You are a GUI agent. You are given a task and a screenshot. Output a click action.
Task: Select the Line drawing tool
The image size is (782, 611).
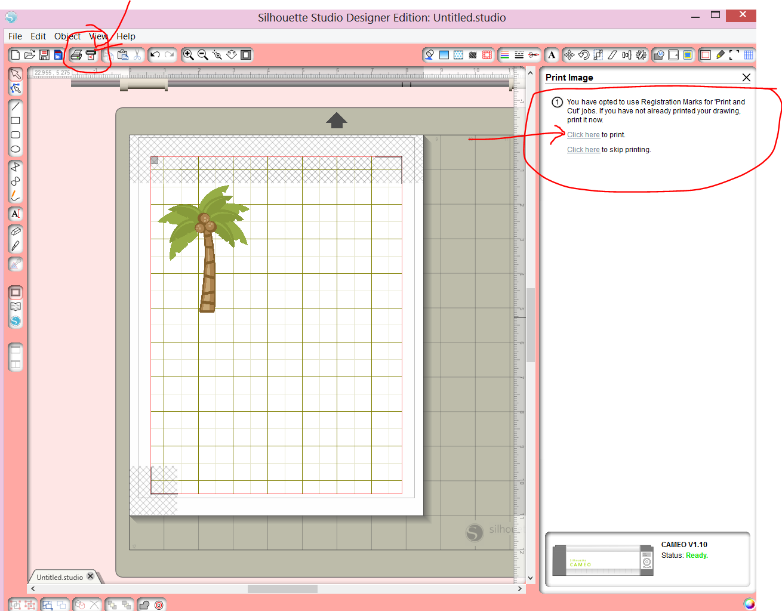(x=16, y=106)
